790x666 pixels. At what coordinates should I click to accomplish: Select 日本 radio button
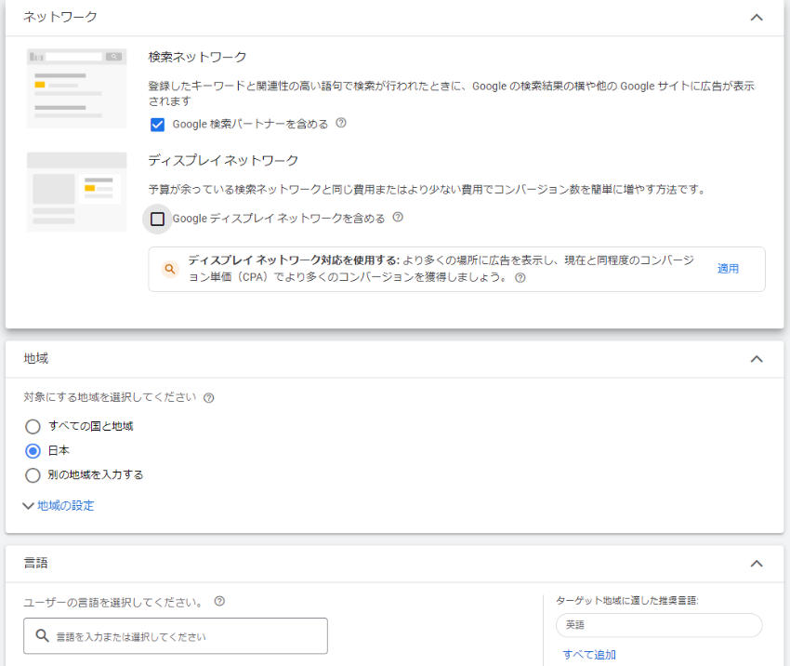coord(33,451)
